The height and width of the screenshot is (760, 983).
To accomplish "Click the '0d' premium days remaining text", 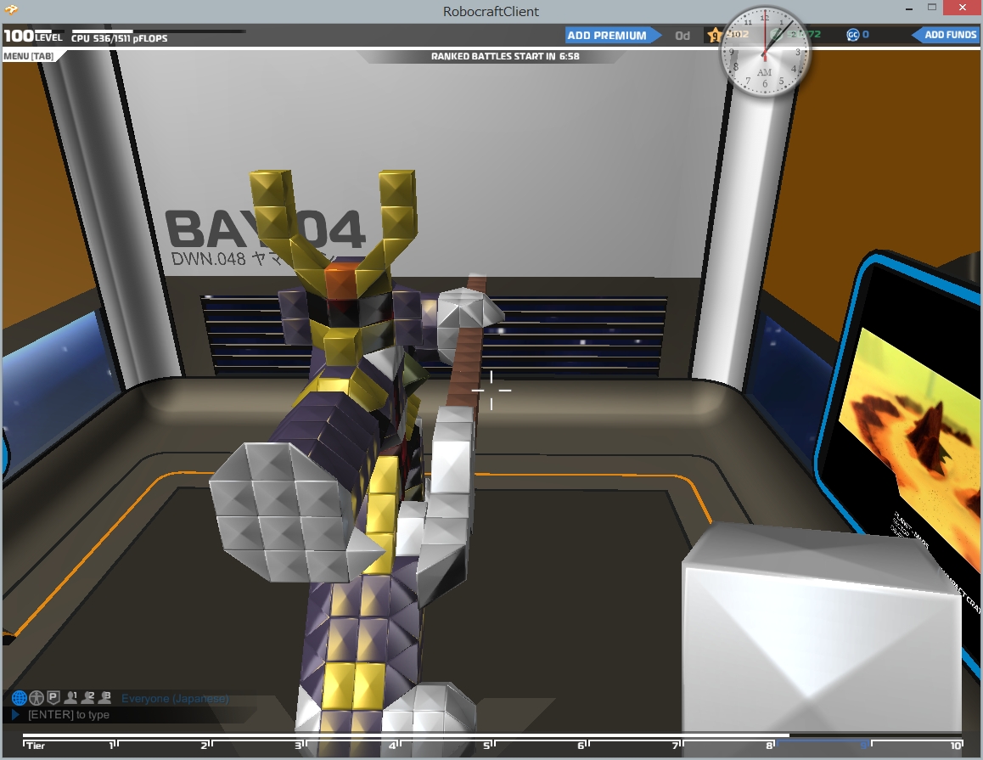I will 682,36.
